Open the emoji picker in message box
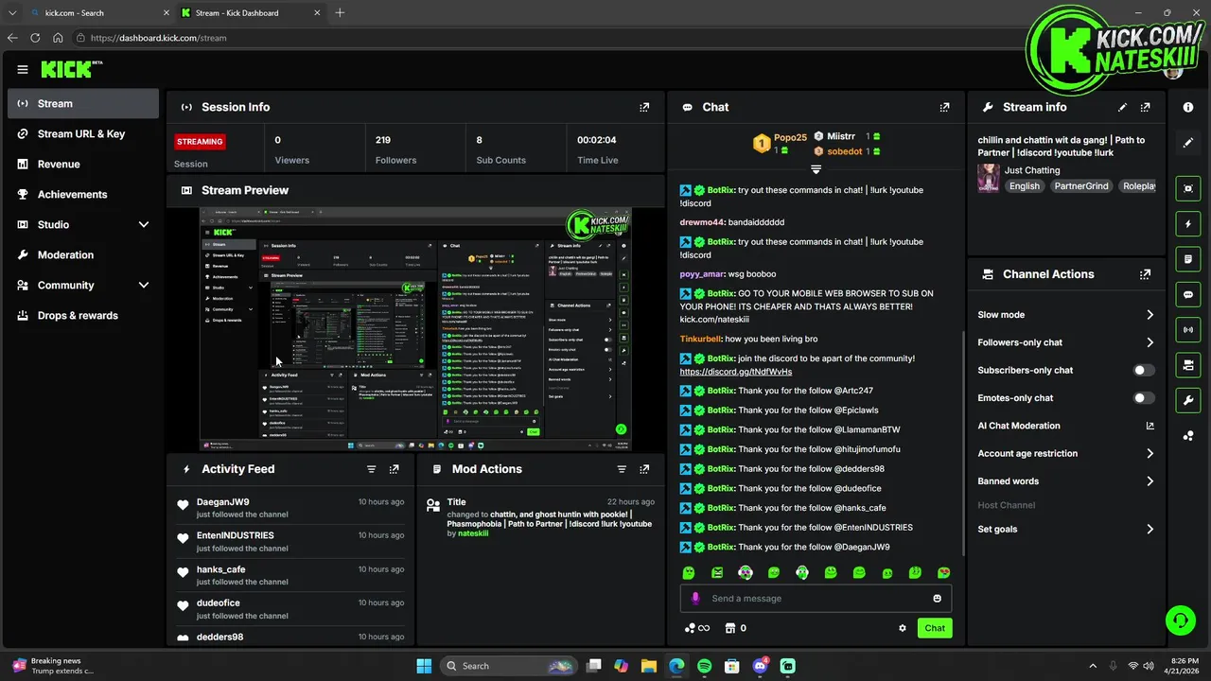 click(938, 599)
